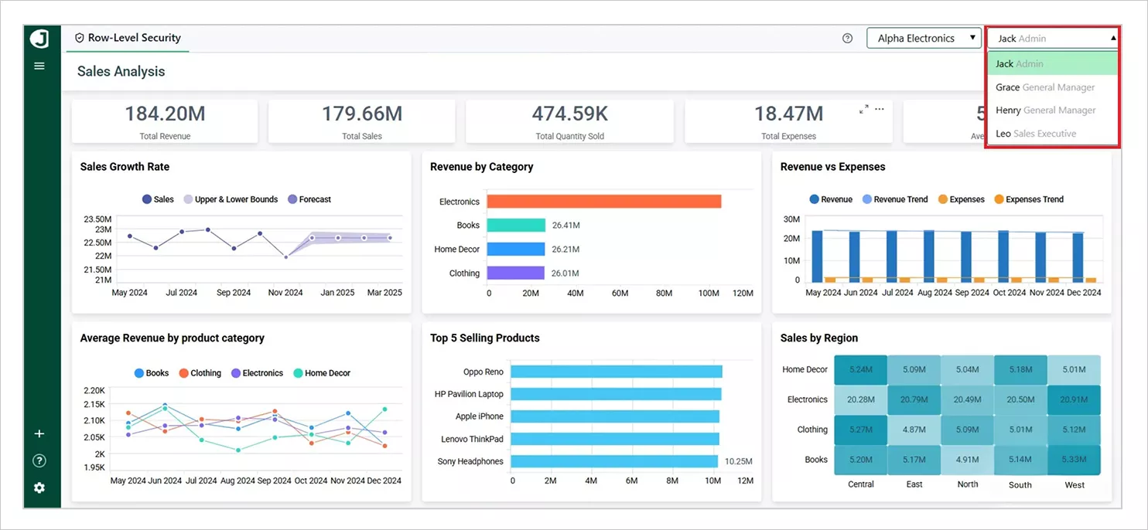Open settings gear in sidebar
The width and height of the screenshot is (1148, 530).
click(39, 488)
